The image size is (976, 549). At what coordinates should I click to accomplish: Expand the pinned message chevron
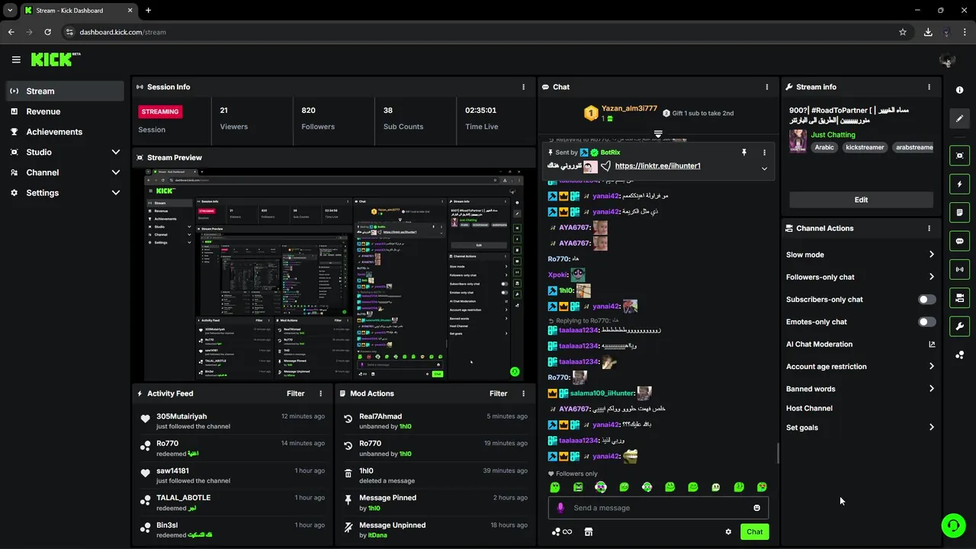(x=764, y=169)
